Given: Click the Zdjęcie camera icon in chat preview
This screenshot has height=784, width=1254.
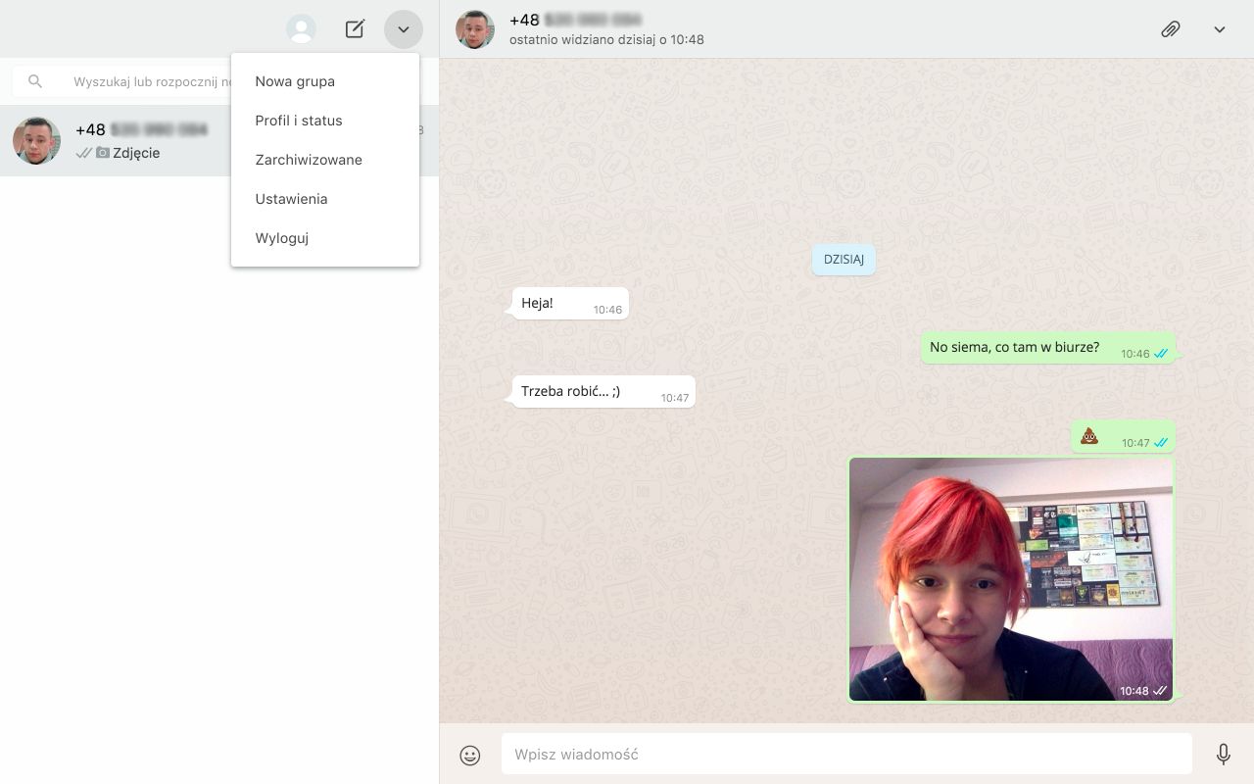Looking at the screenshot, I should [103, 153].
